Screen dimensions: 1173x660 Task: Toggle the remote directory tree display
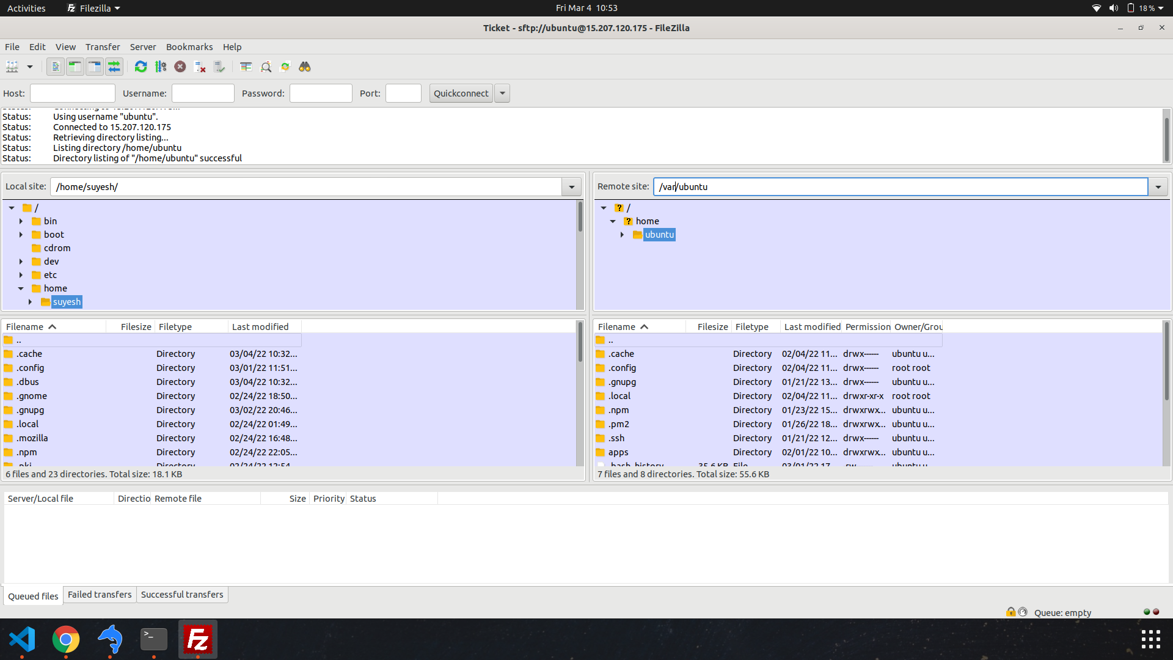coord(95,67)
